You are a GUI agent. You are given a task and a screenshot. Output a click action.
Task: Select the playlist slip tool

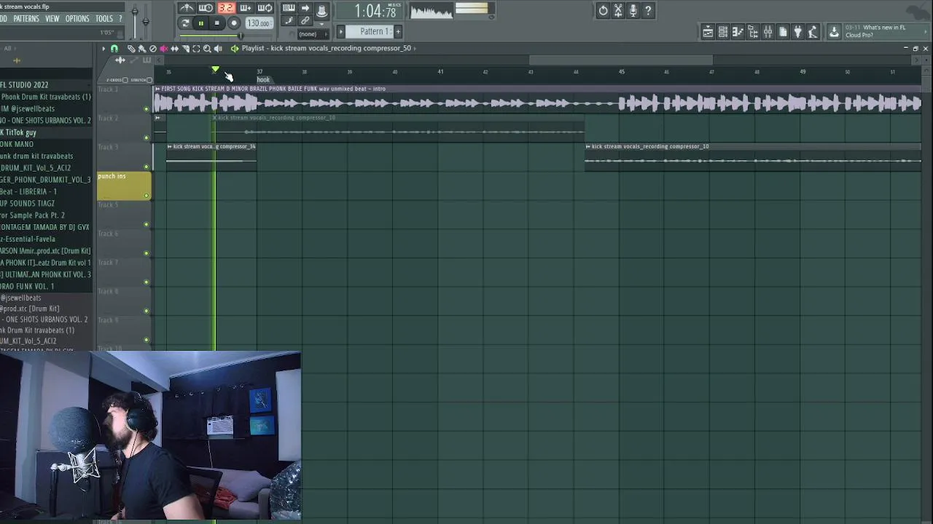click(175, 49)
